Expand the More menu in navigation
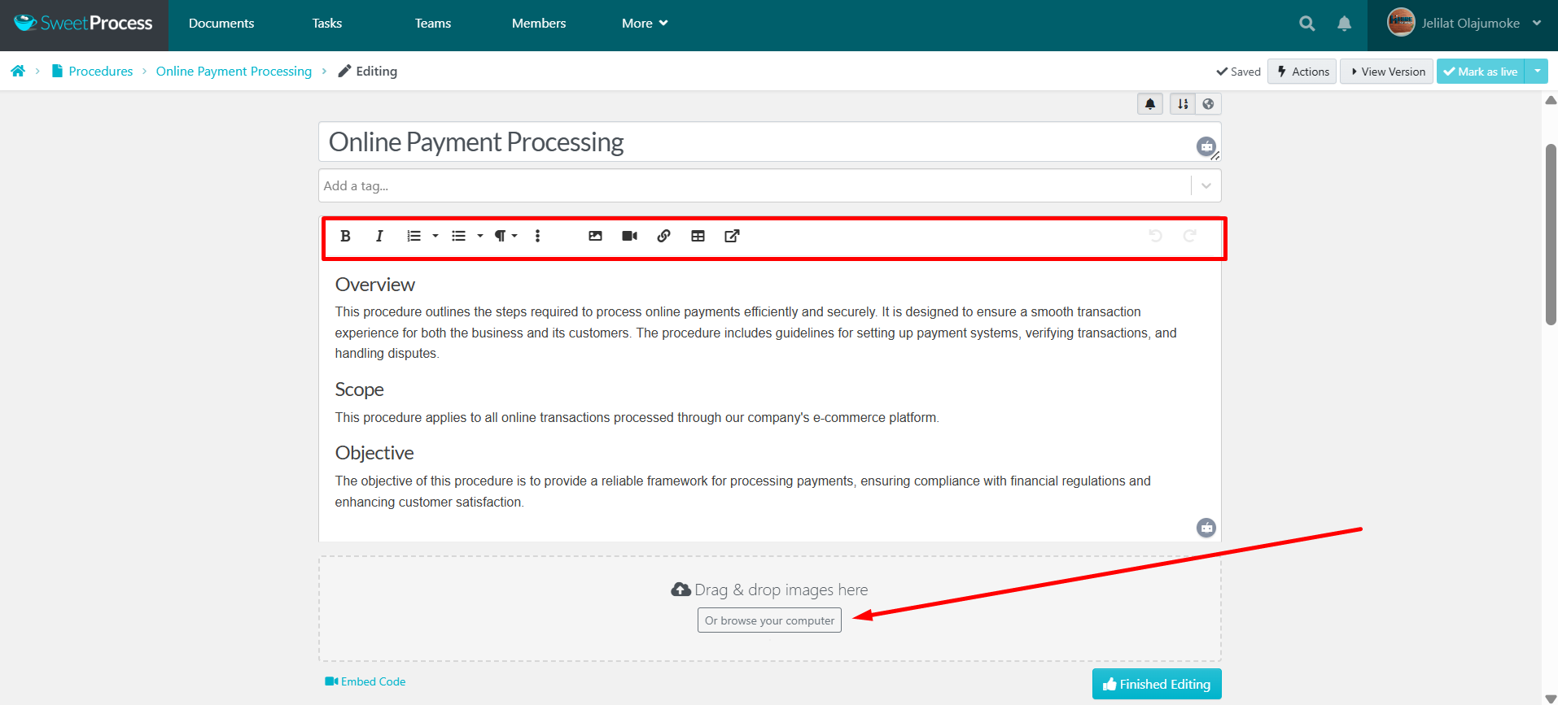The height and width of the screenshot is (705, 1558). tap(645, 24)
